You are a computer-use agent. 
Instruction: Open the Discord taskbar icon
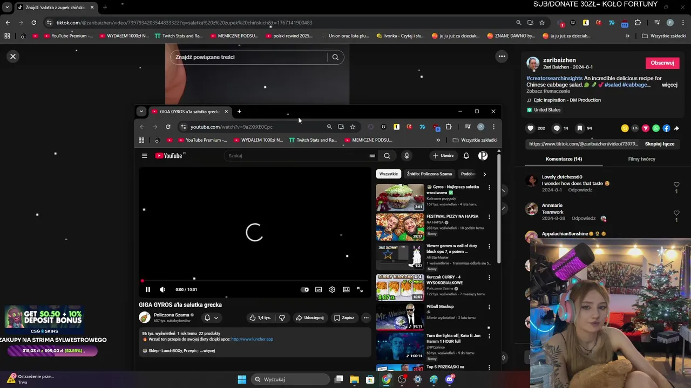[x=450, y=379]
